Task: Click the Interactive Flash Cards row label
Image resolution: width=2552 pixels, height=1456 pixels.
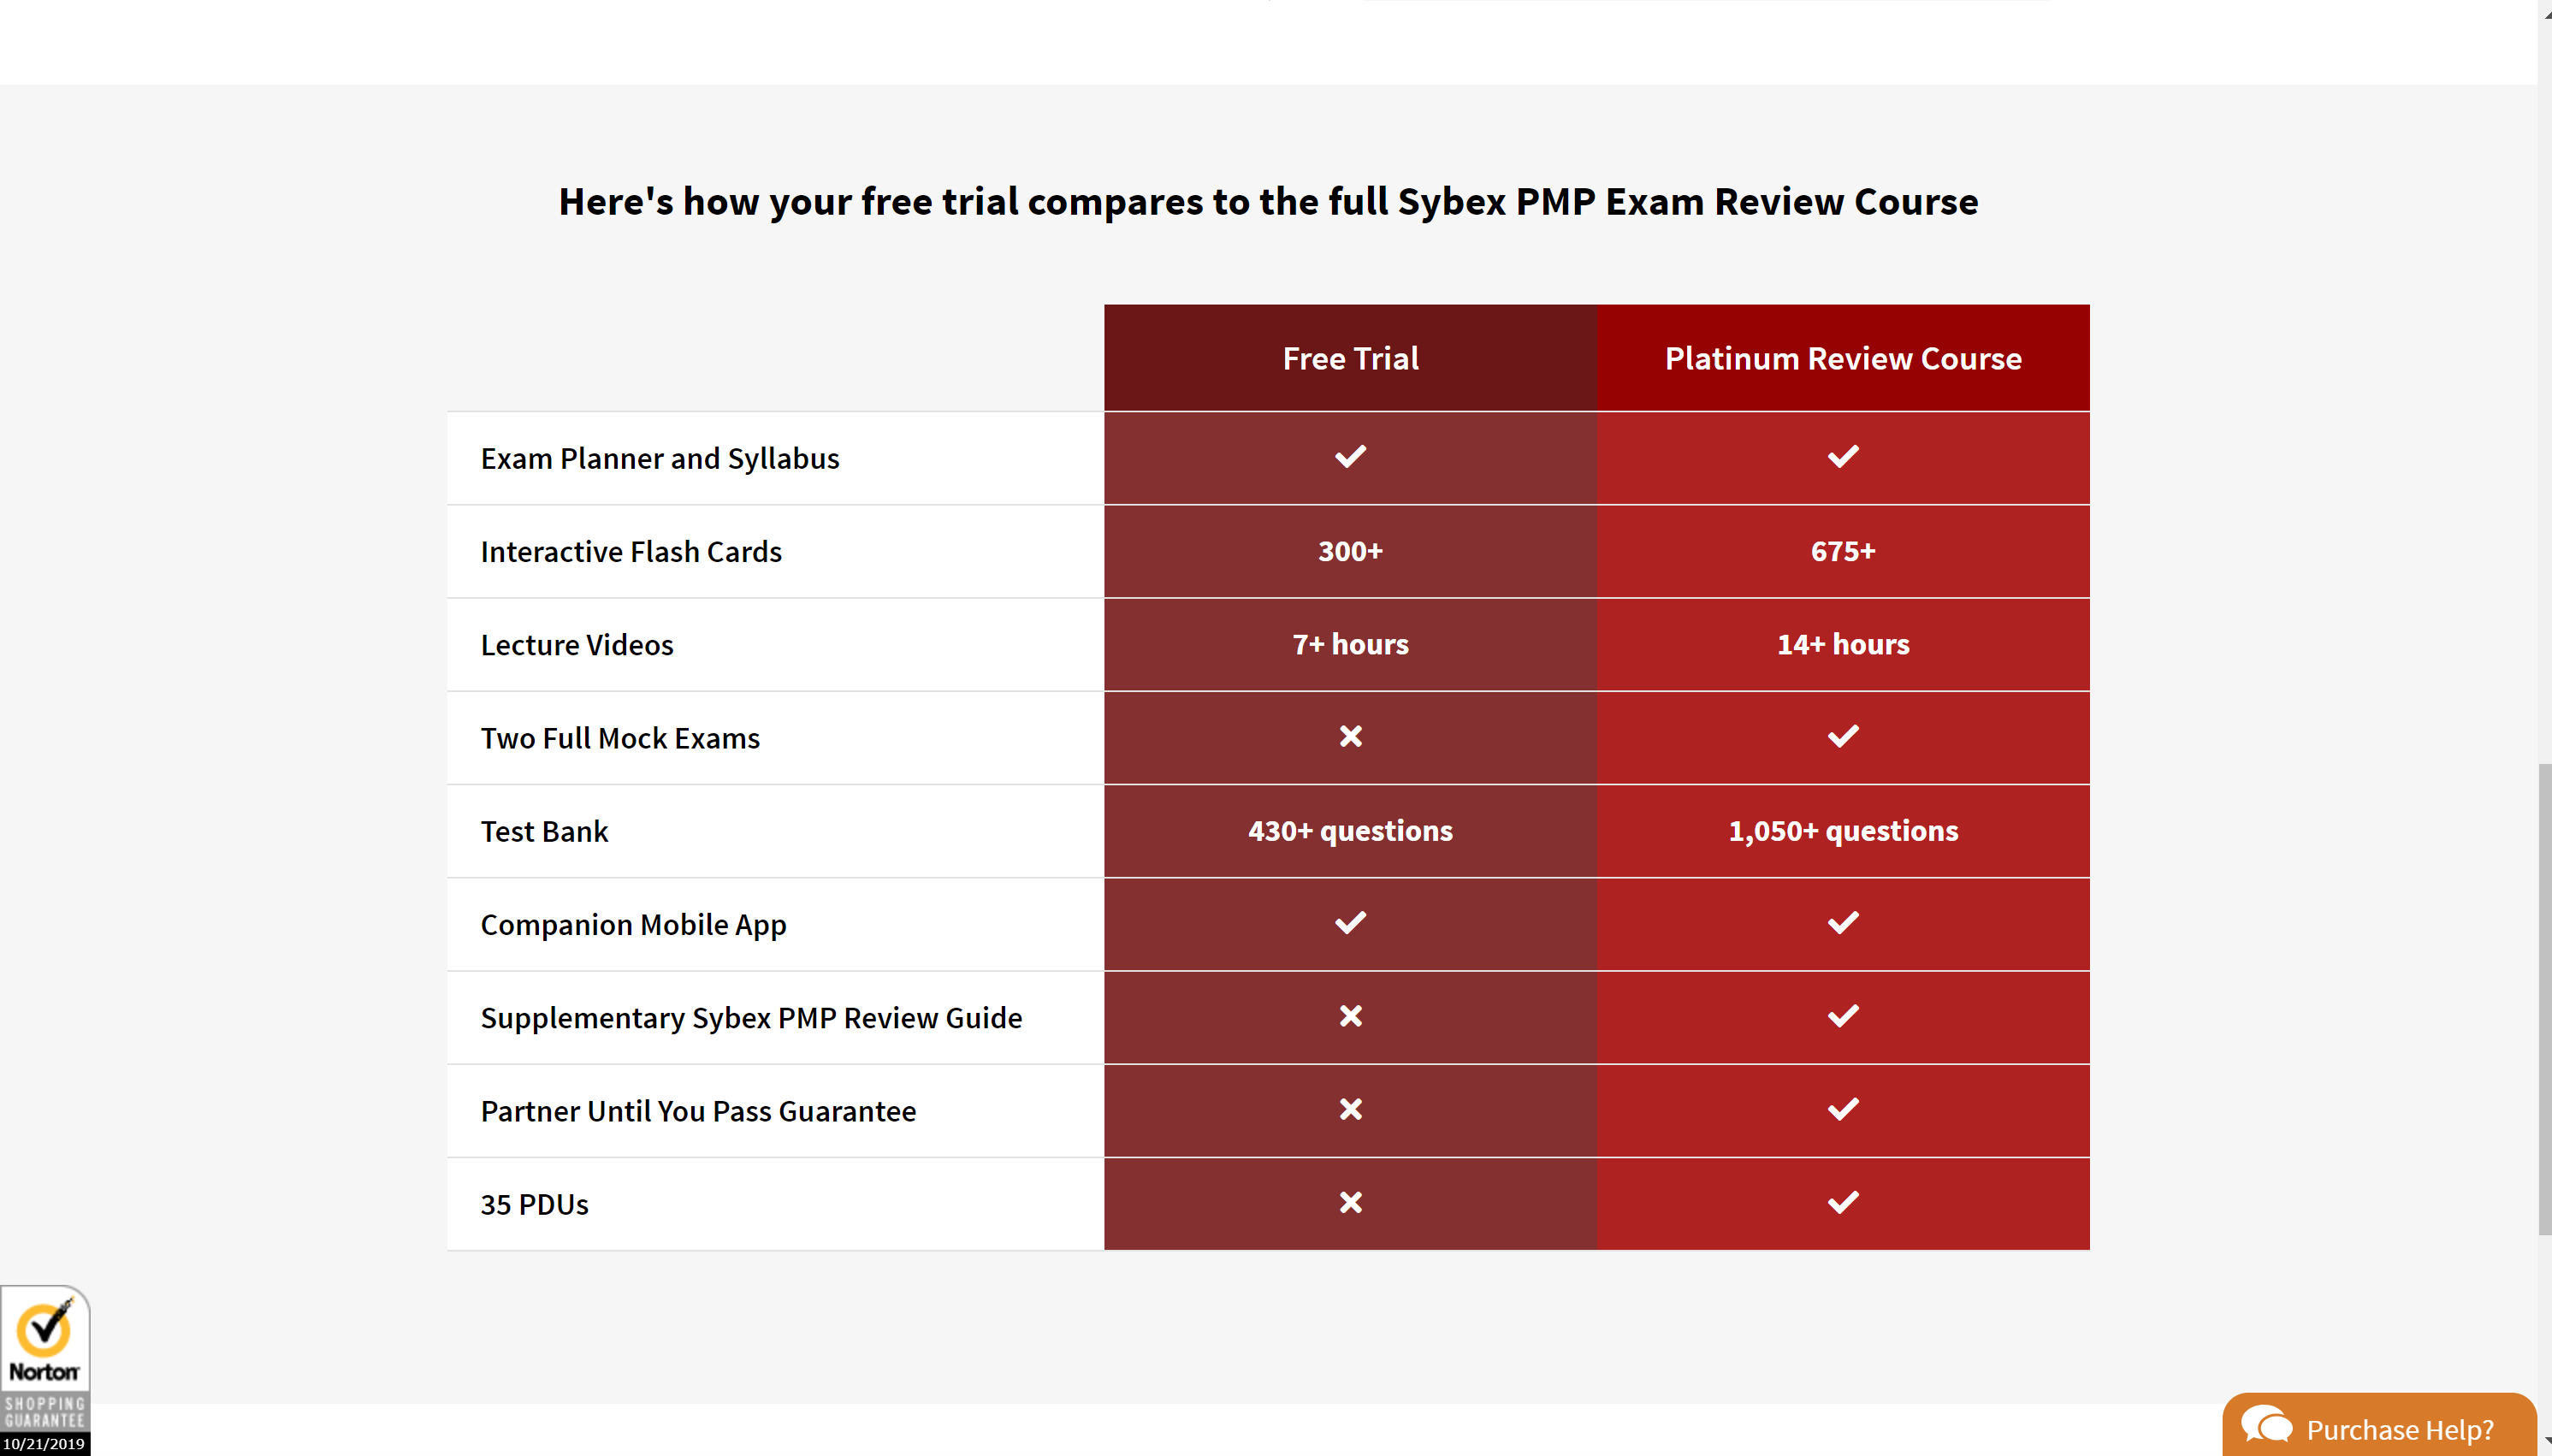Action: click(631, 552)
